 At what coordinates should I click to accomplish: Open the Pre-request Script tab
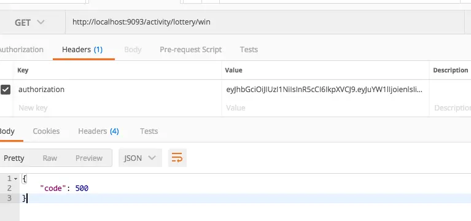[190, 50]
